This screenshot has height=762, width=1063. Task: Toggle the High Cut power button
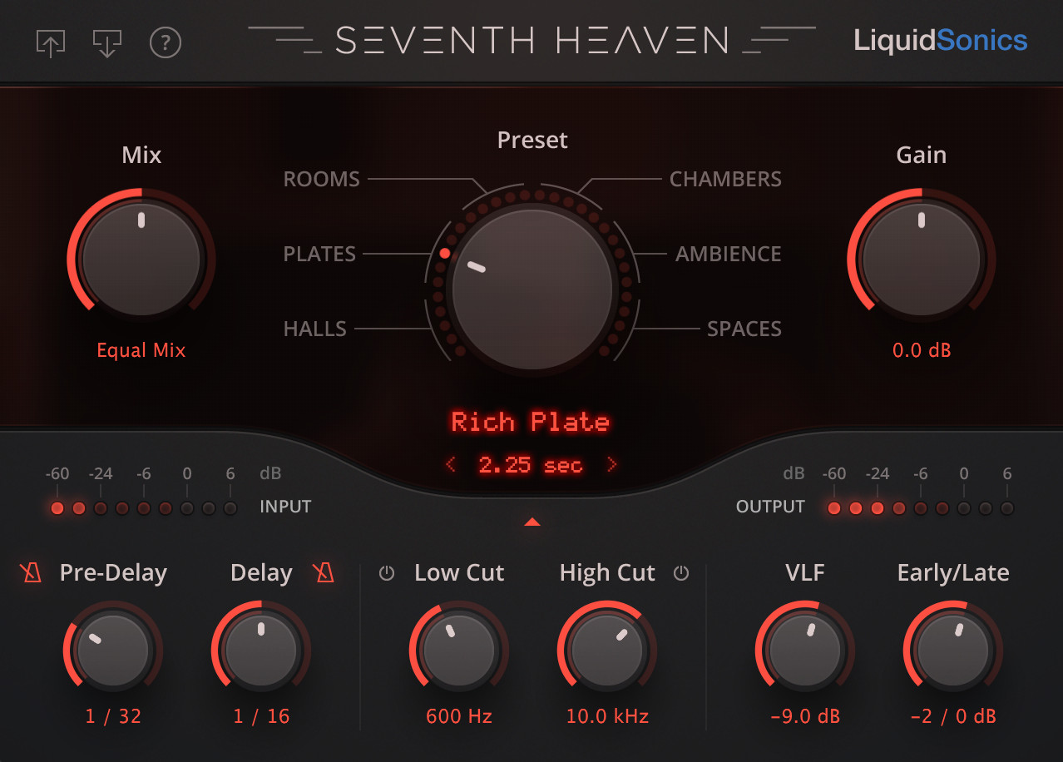pyautogui.click(x=681, y=573)
